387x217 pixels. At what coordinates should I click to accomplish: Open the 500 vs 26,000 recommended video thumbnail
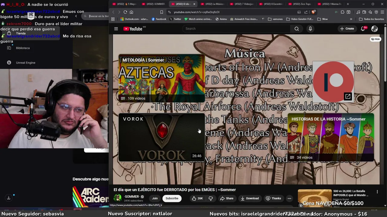(x=315, y=198)
